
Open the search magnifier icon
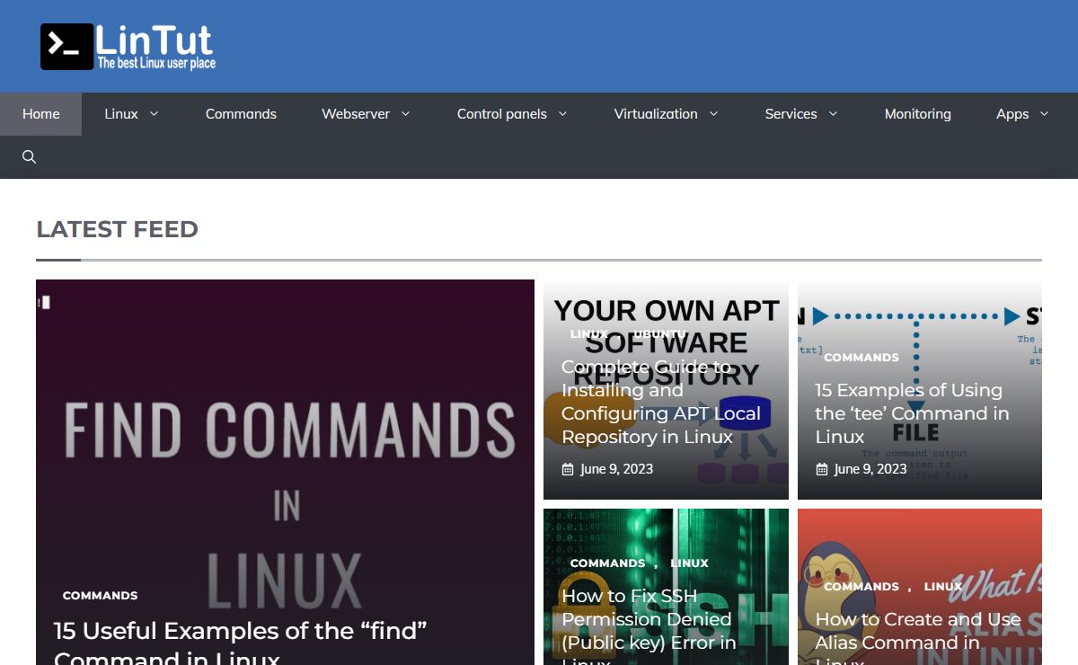pyautogui.click(x=29, y=157)
